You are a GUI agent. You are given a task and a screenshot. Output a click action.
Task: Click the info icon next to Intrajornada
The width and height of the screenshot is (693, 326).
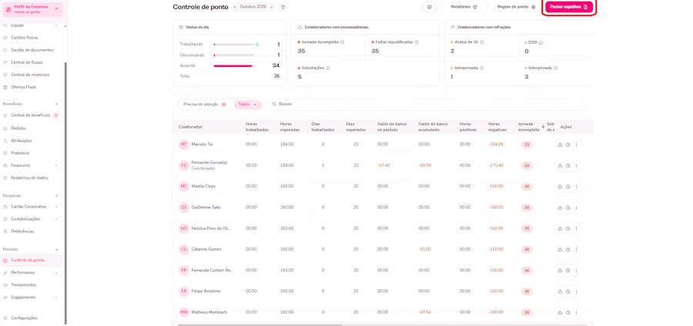(481, 68)
